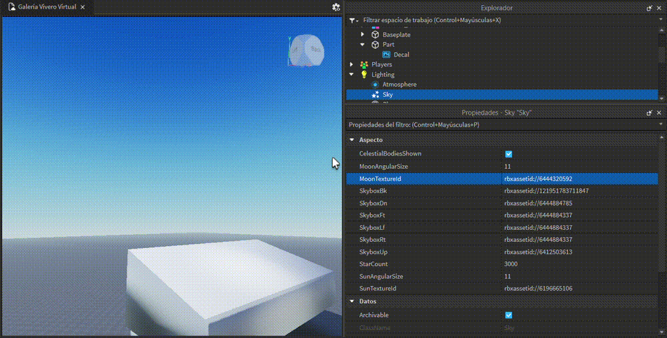Expand the Baseplate tree node
Image resolution: width=667 pixels, height=338 pixels.
point(363,35)
